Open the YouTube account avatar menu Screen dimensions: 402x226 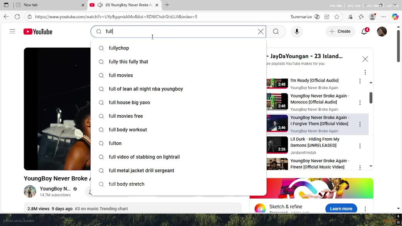tap(382, 31)
